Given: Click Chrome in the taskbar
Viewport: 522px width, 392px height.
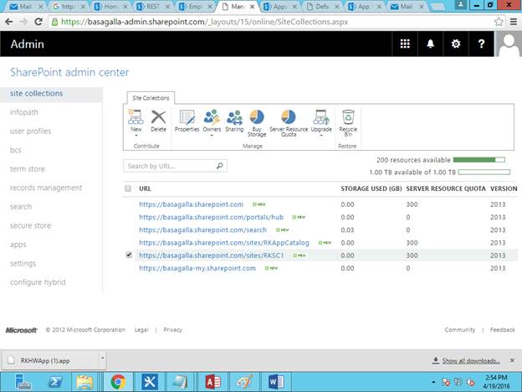Looking at the screenshot, I should 118,382.
